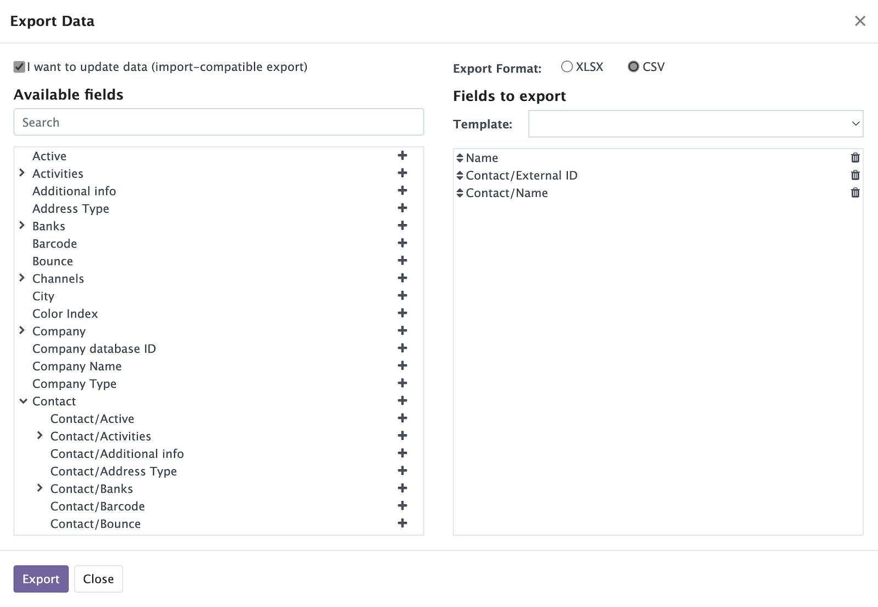Image resolution: width=878 pixels, height=607 pixels.
Task: Expand the Contact/Activities subtree
Action: point(40,435)
